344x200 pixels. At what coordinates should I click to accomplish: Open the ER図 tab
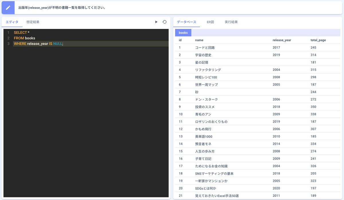tap(210, 22)
